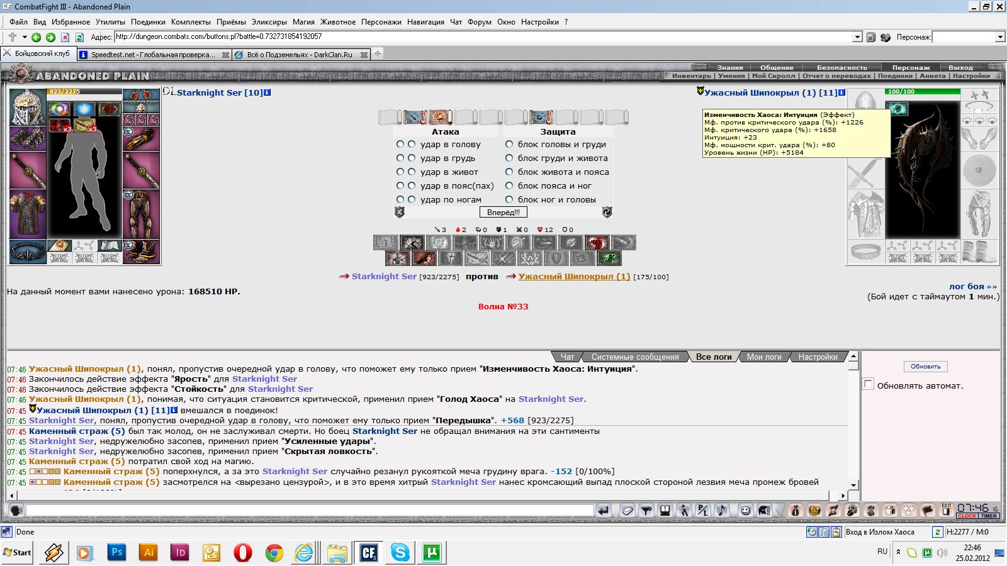Screen dimensions: 1007x566
Task: Click the chainmail armor equipment slot
Action: tap(28, 214)
